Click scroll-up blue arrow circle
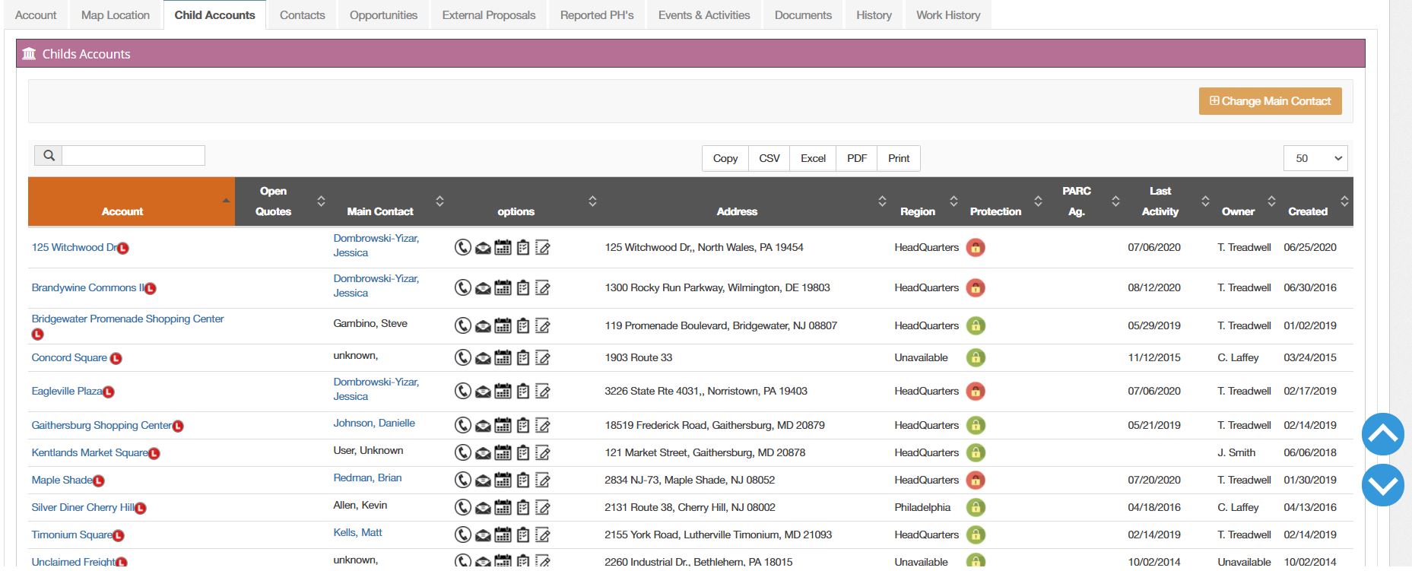Screen dimensions: 1412x571 [1382, 434]
